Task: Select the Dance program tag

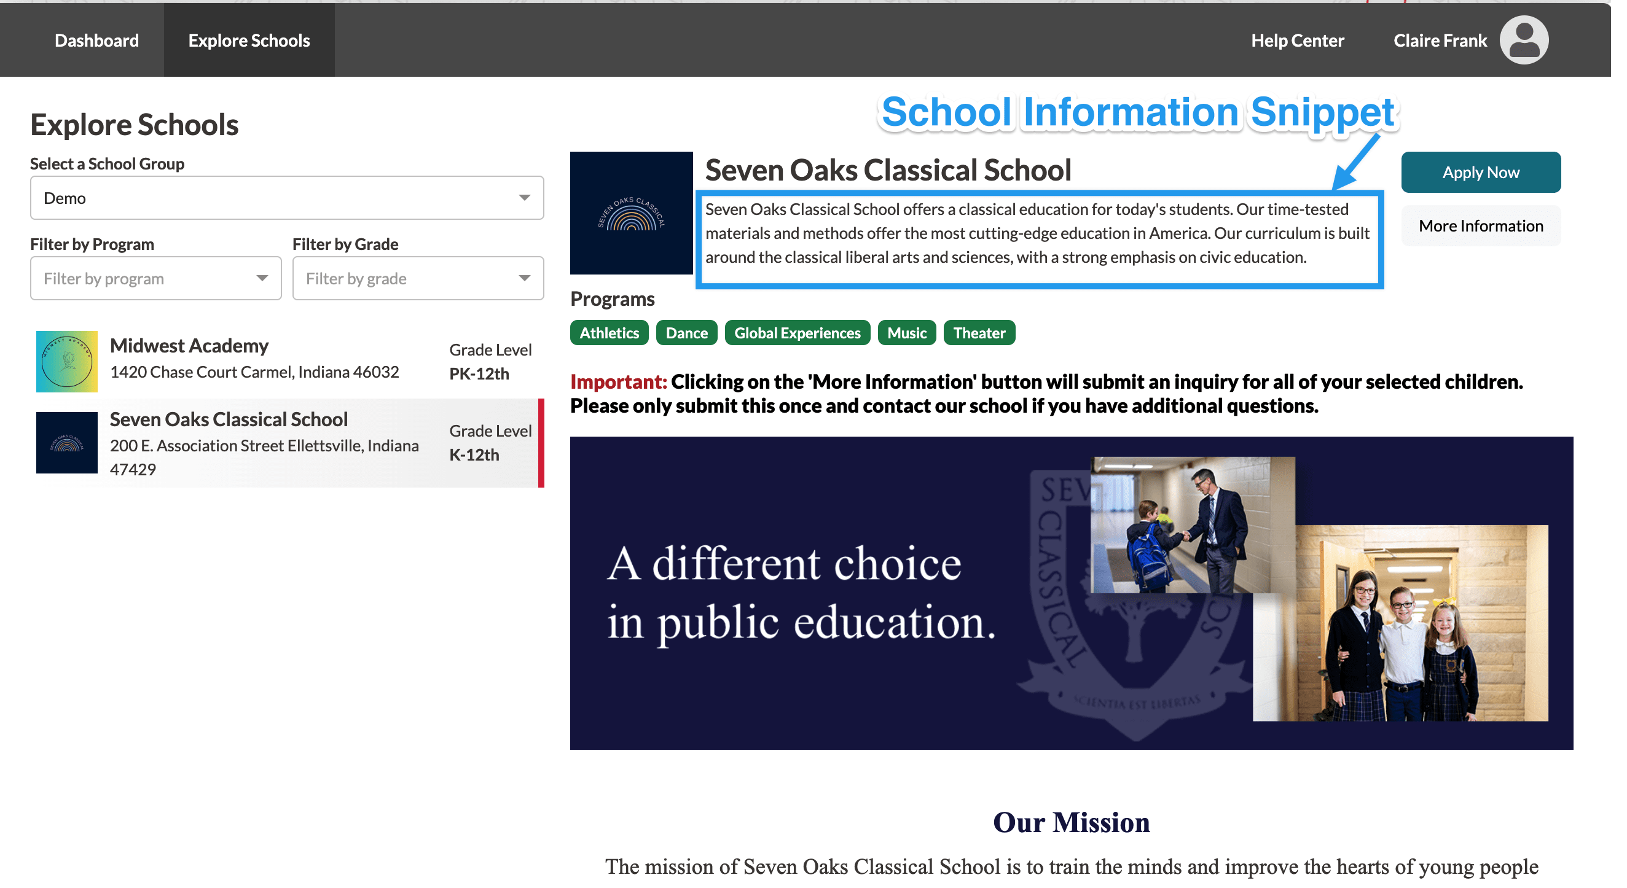Action: tap(686, 333)
